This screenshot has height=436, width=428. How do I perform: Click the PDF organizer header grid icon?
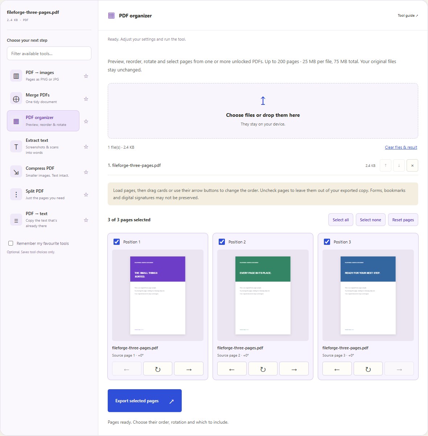click(x=111, y=16)
